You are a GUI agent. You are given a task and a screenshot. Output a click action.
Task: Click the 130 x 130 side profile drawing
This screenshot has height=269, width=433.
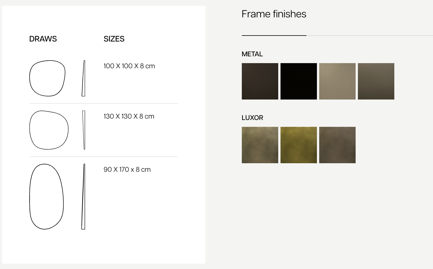tap(84, 130)
